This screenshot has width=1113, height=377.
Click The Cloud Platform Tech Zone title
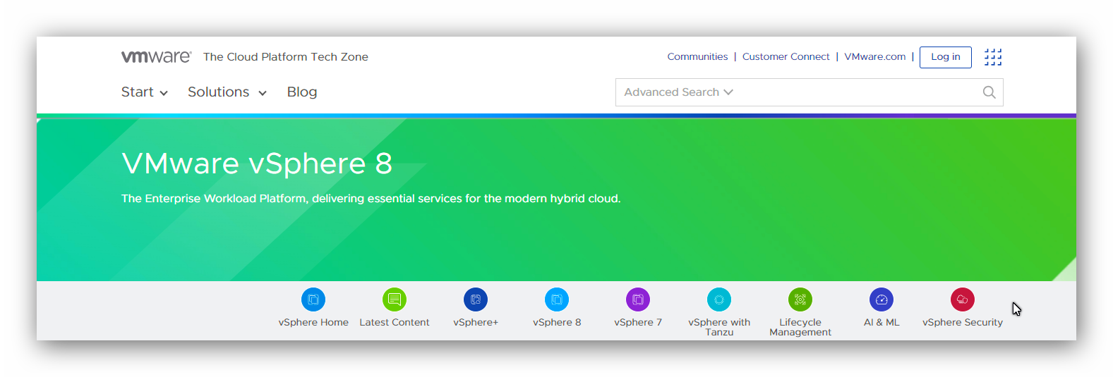[286, 57]
